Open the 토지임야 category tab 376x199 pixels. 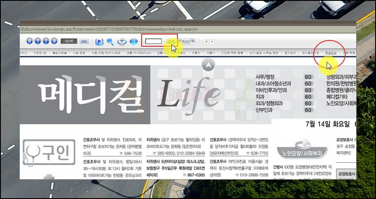coord(290,53)
